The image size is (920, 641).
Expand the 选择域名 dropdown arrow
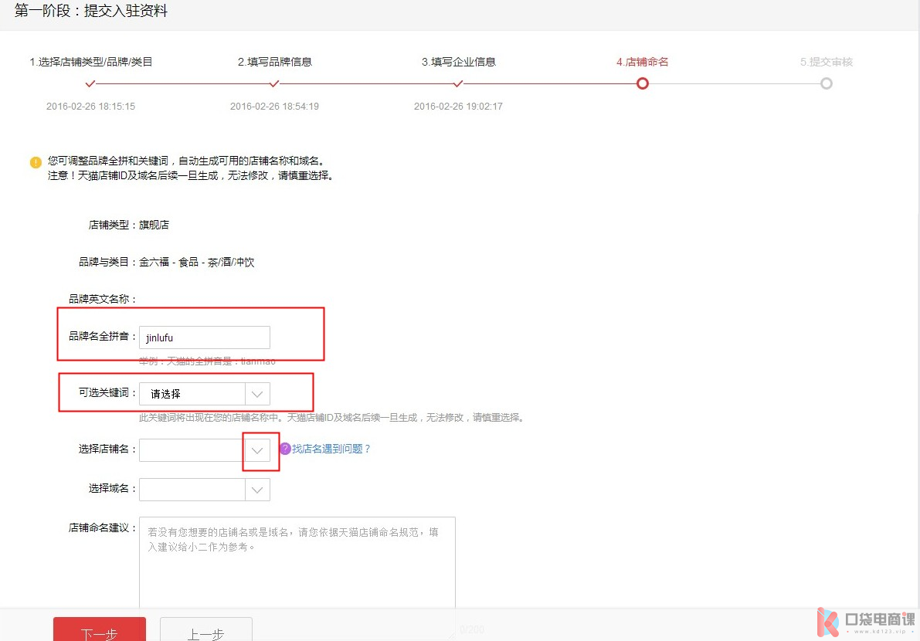(257, 490)
